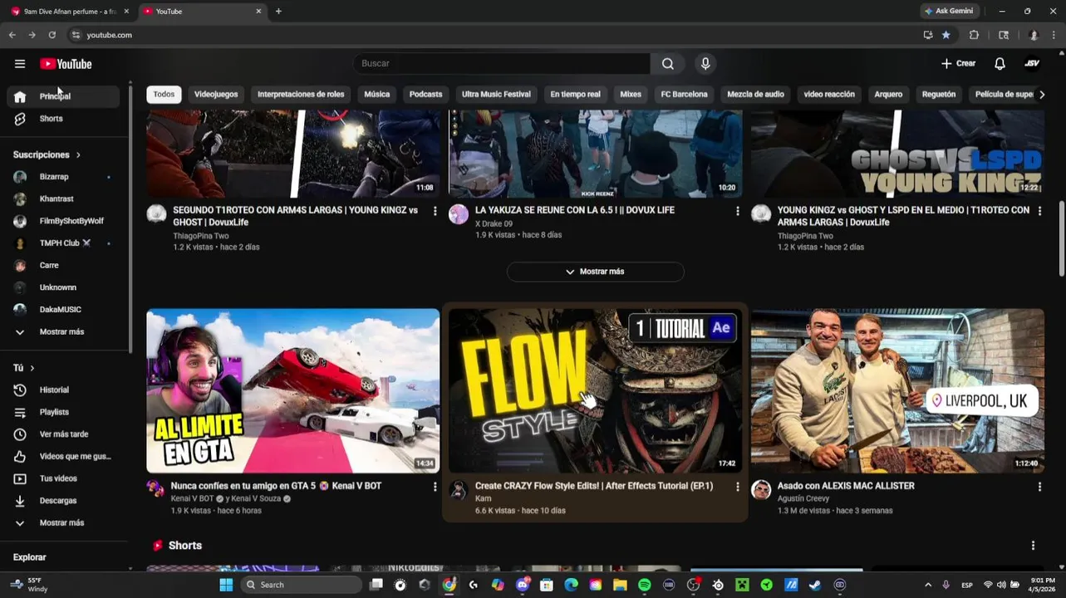Click the search magnifier button

[x=668, y=64]
